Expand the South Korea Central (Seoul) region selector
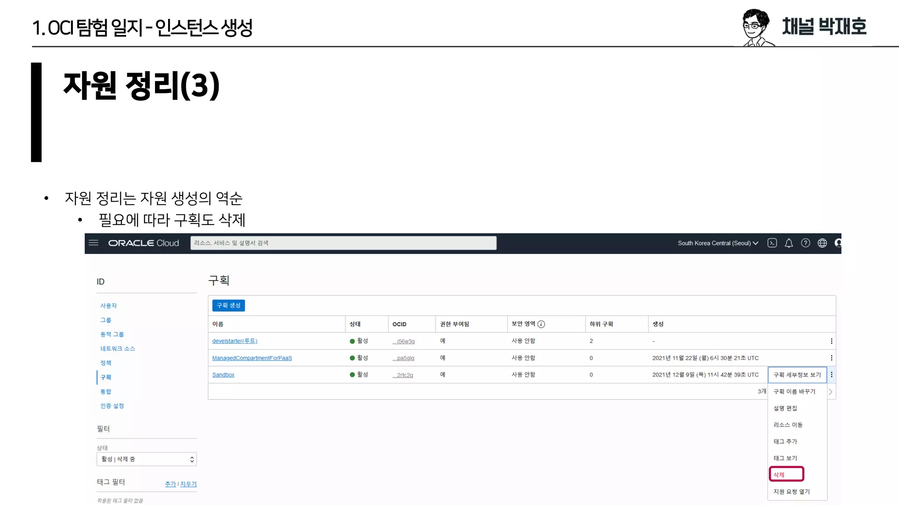The image size is (899, 505). (718, 243)
